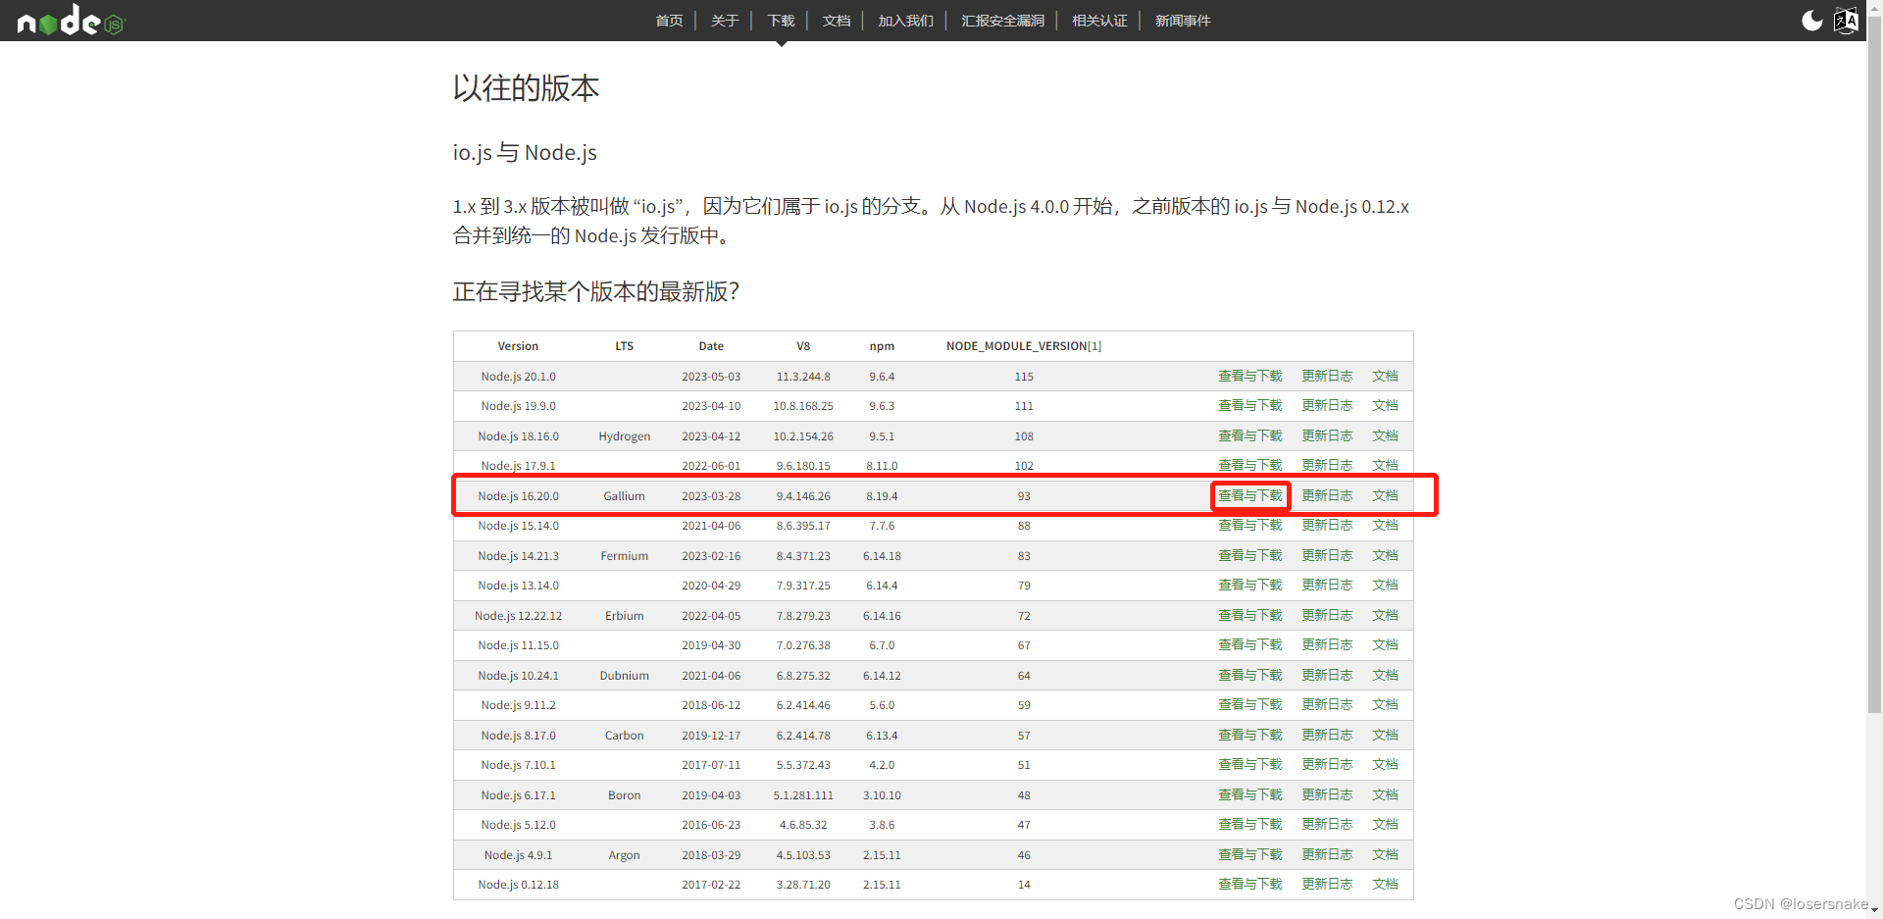Viewport: 1883px width, 919px height.
Task: Select V8 value 9.4.146.26
Action: tap(803, 496)
